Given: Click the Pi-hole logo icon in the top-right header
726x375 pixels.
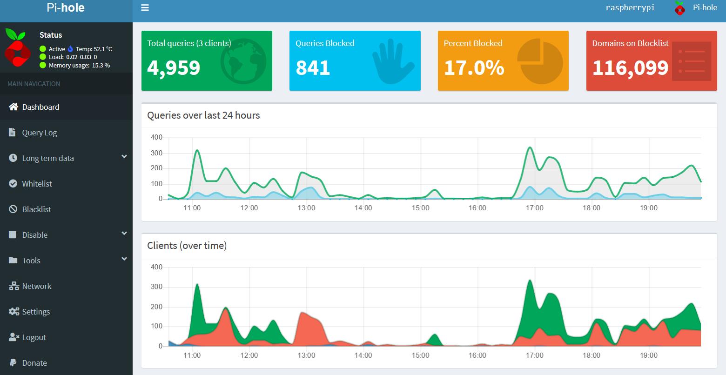Looking at the screenshot, I should [x=680, y=8].
